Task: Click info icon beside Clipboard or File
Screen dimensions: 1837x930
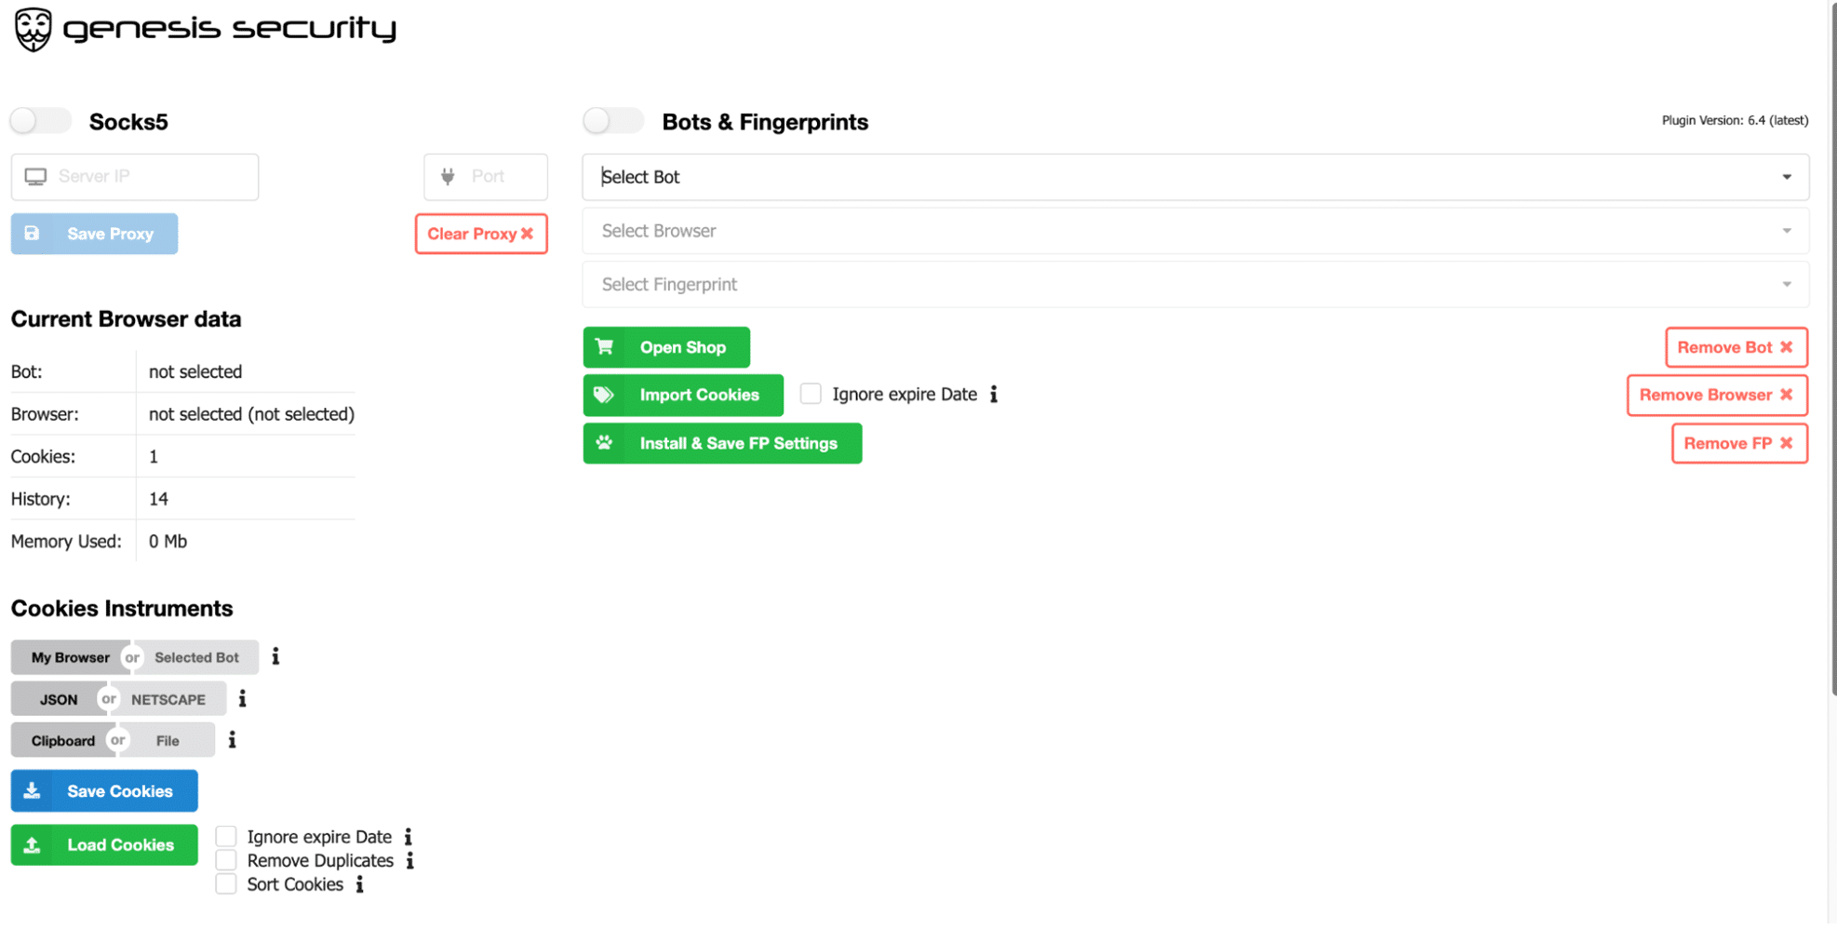Action: [233, 740]
